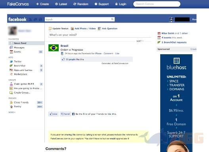Click the What's on your mind field
The image size is (209, 152).
[100, 35]
